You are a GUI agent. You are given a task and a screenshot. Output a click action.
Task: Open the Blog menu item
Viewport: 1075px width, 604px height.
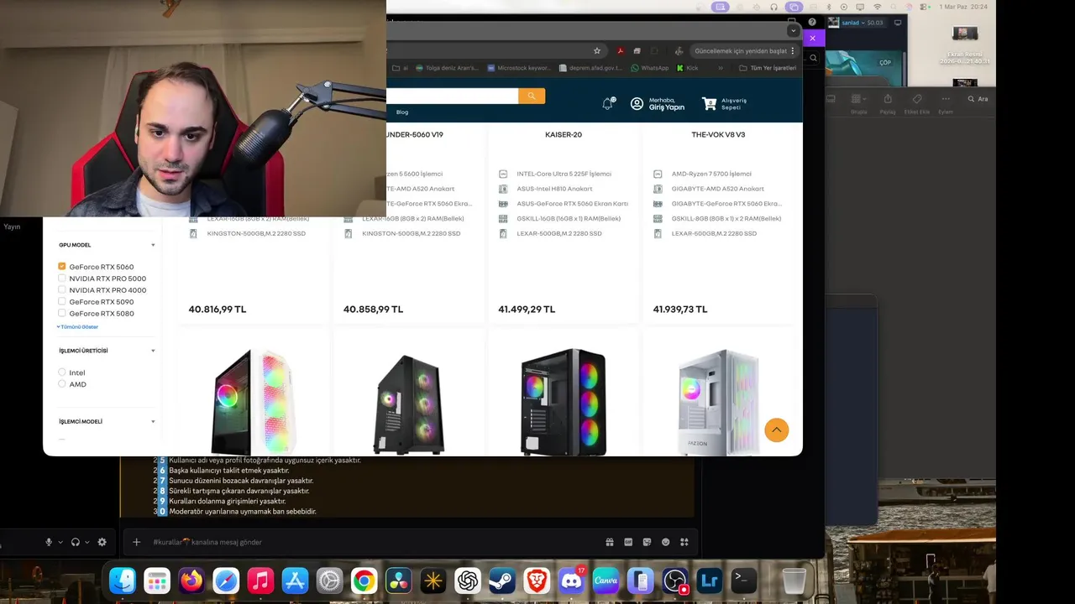(x=402, y=112)
